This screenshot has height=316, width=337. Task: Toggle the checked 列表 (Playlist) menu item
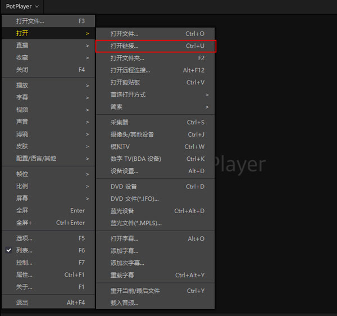[x=25, y=250]
